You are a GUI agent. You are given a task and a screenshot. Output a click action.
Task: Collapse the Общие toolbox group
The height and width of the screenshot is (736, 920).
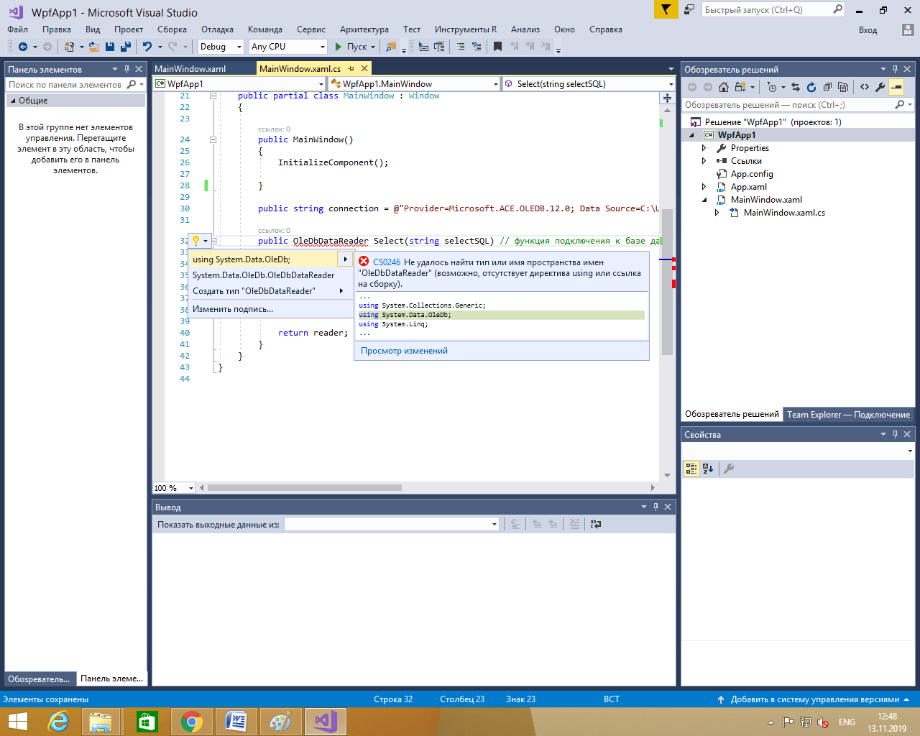13,101
